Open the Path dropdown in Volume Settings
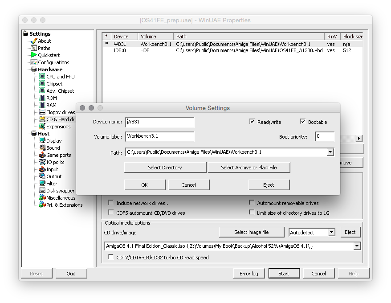The width and height of the screenshot is (391, 303). pos(330,152)
